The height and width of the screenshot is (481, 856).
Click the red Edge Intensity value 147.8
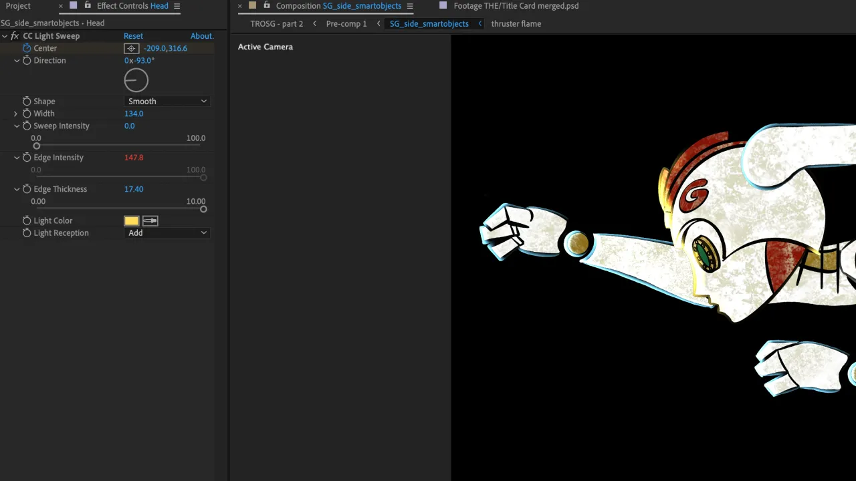click(134, 158)
